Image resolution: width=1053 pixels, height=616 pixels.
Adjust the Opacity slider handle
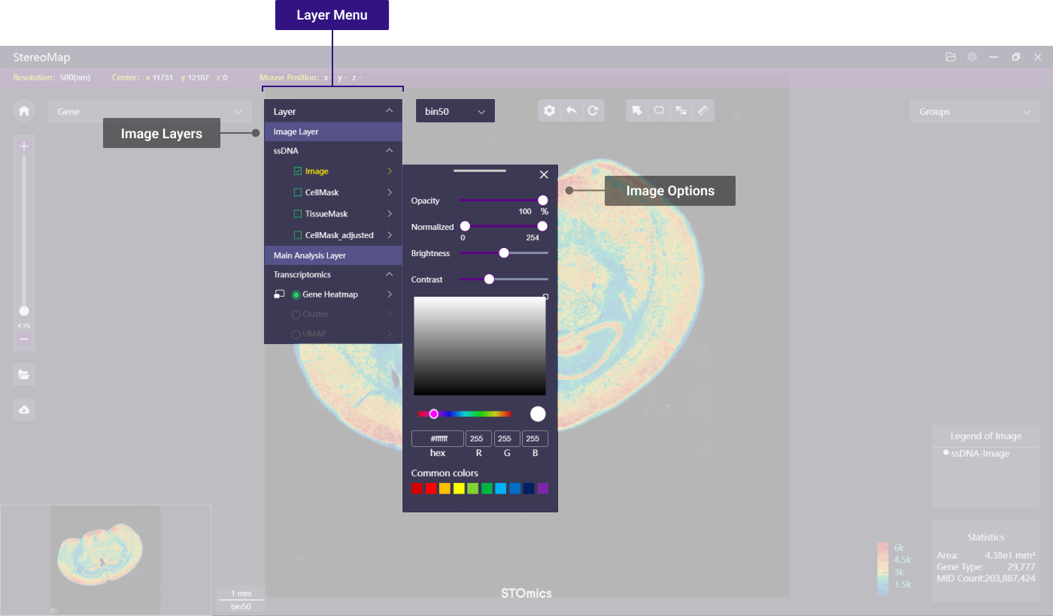(x=542, y=201)
